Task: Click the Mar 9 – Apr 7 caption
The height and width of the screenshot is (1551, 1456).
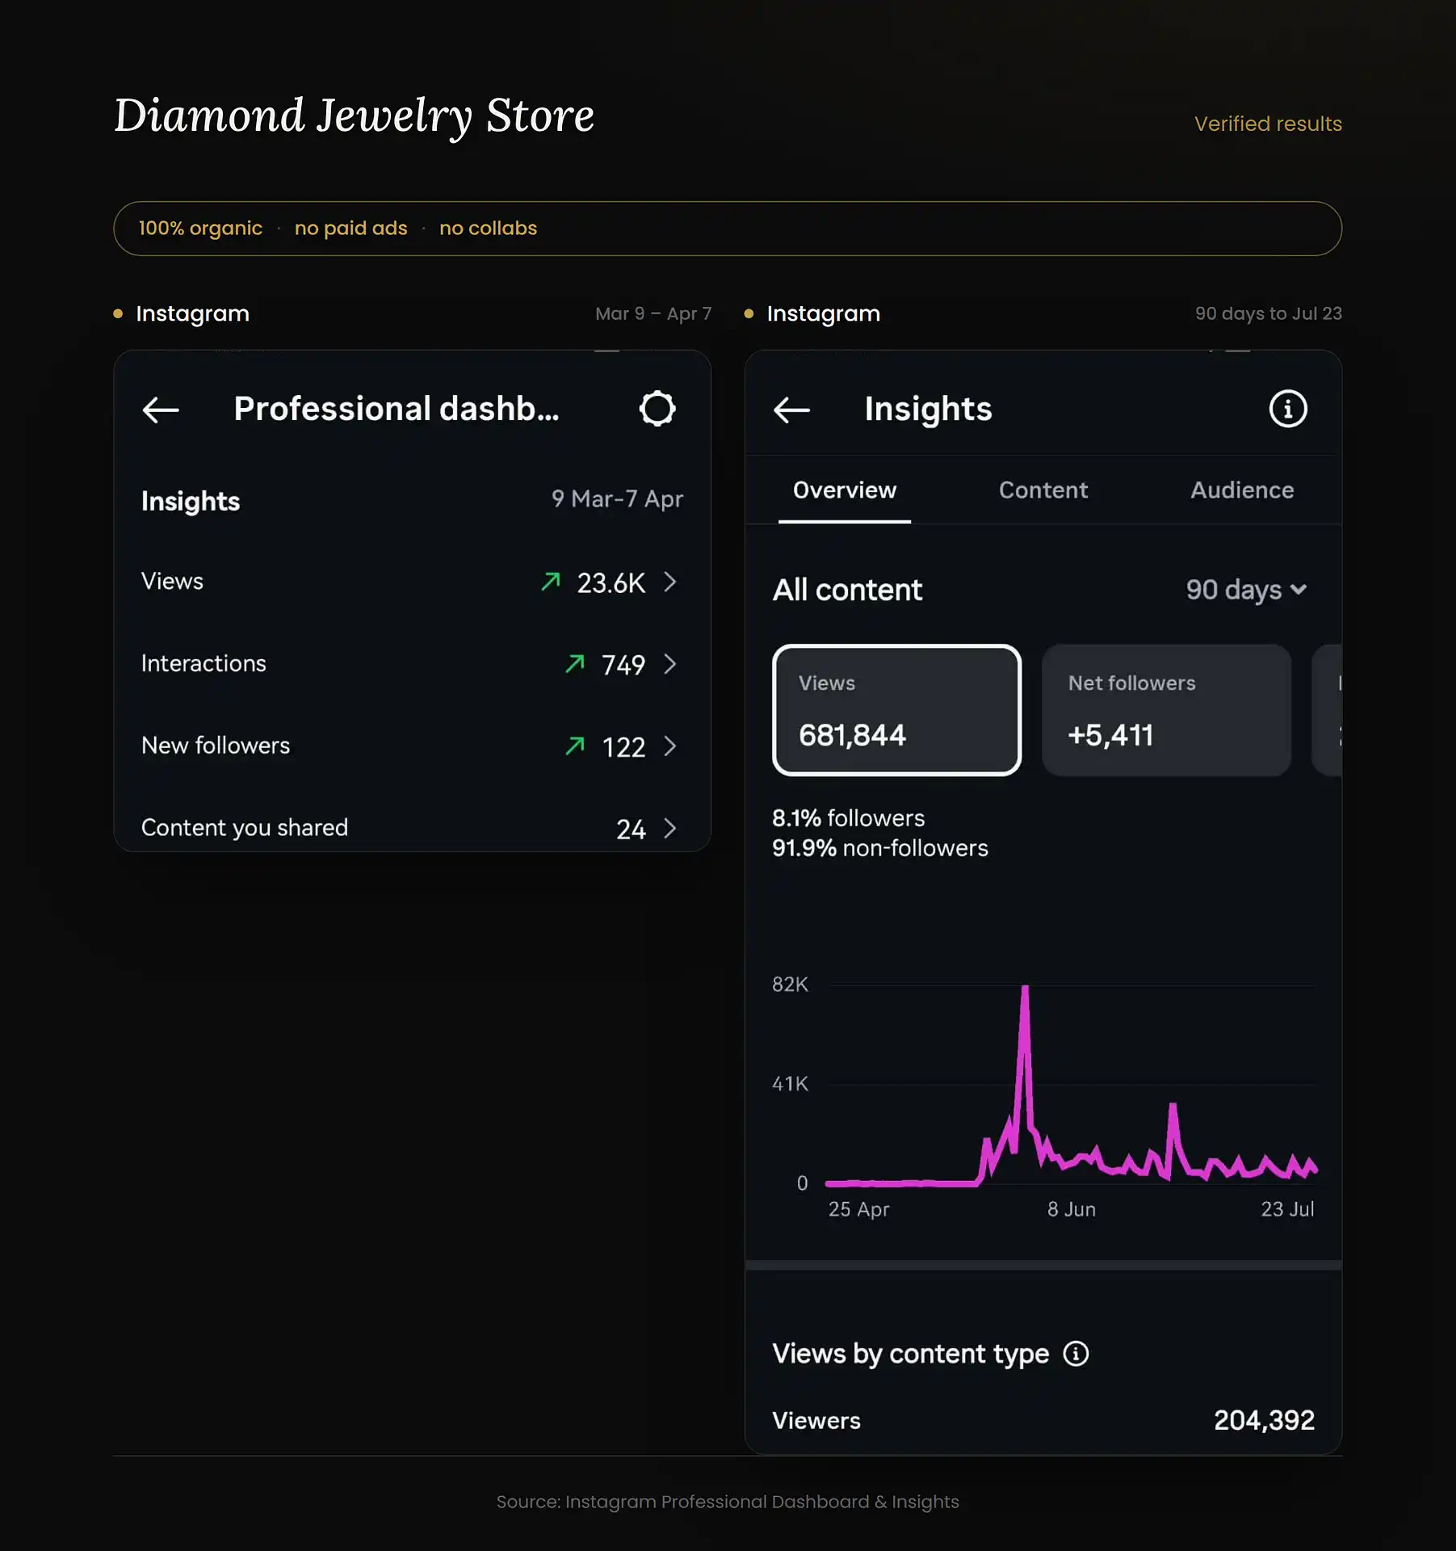Action: [x=653, y=313]
